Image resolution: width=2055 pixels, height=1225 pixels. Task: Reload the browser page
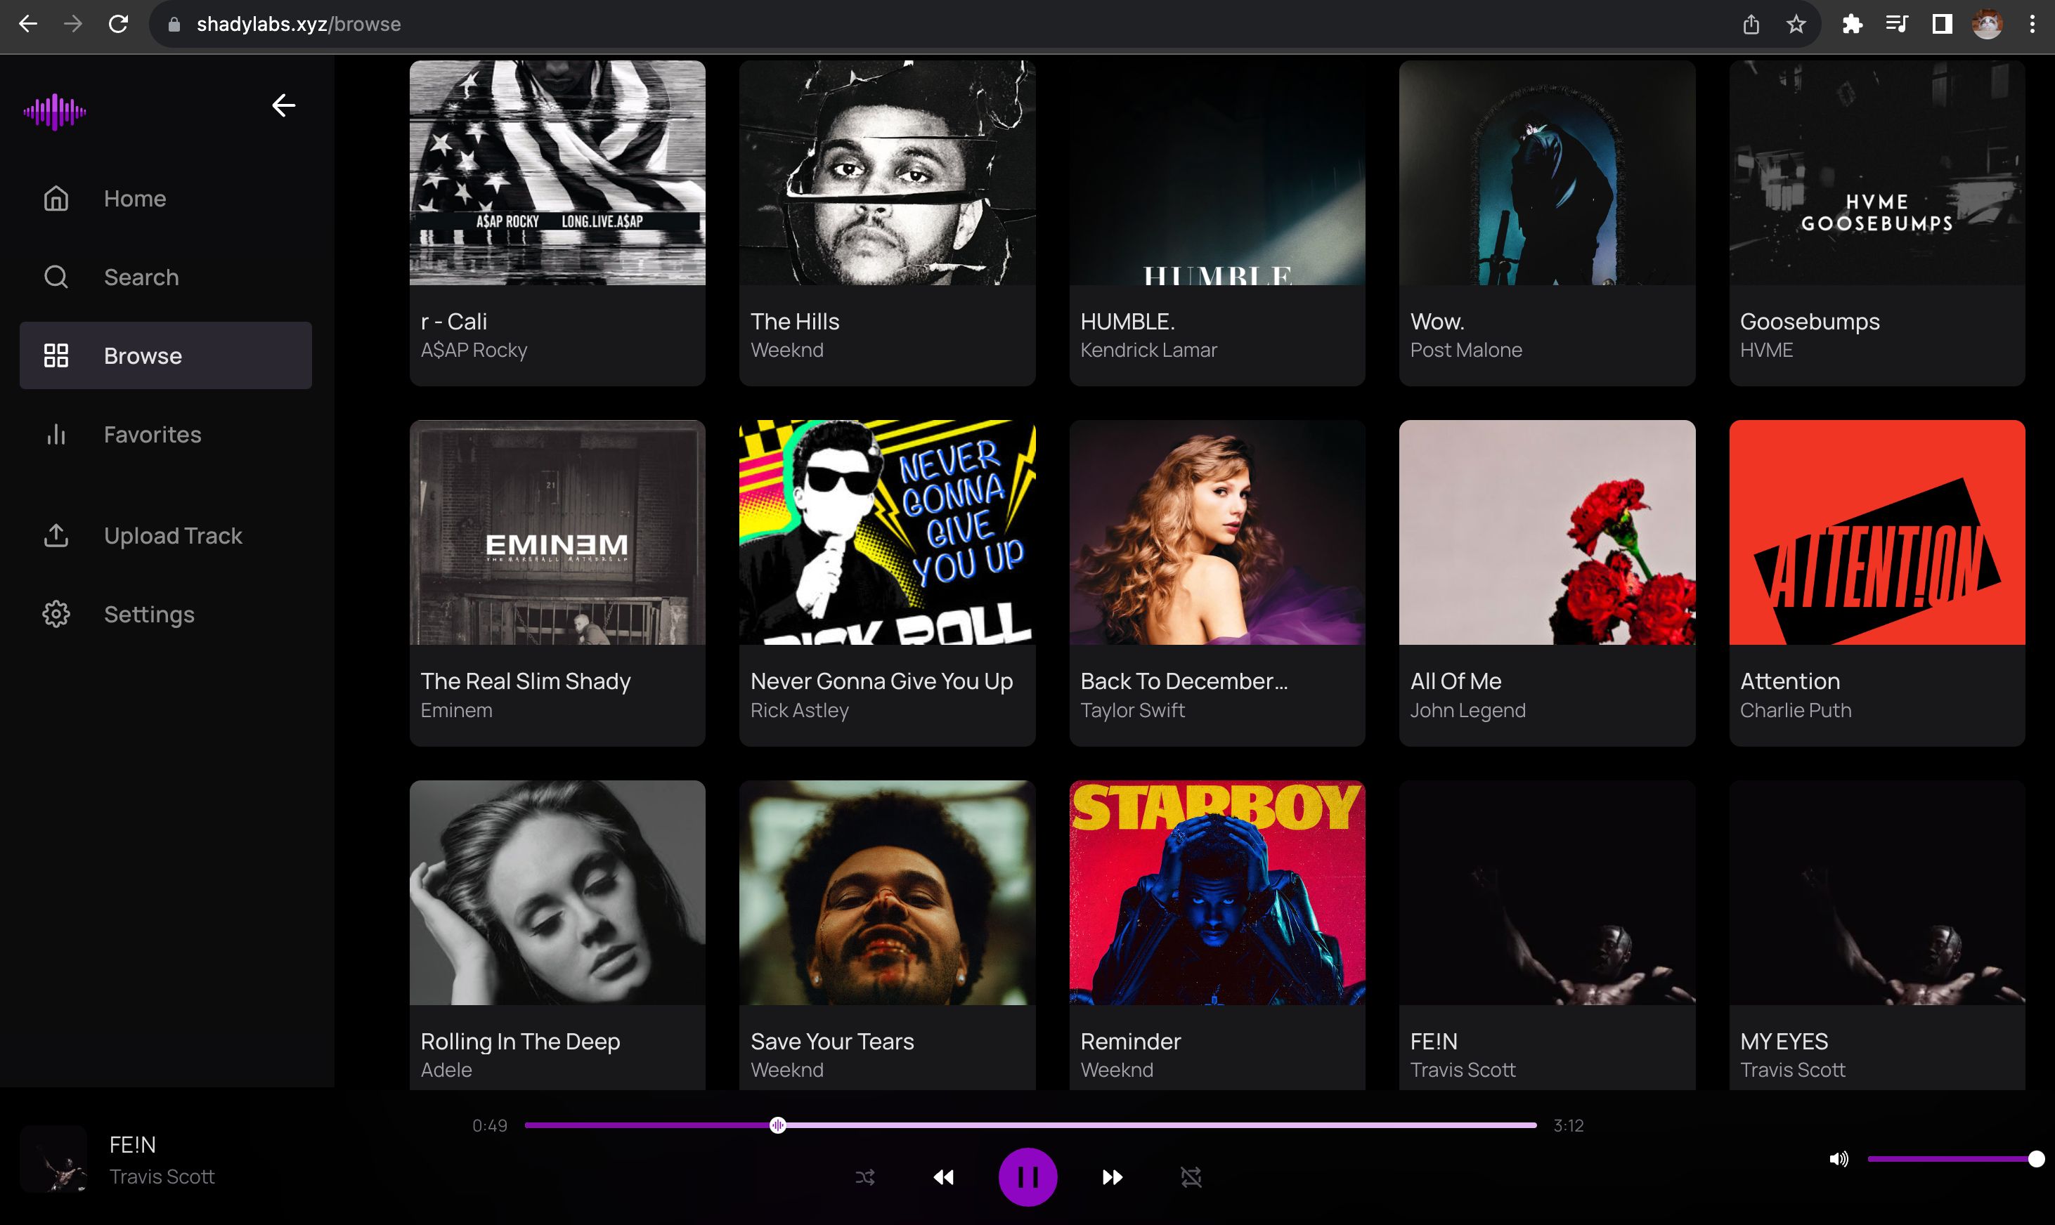coord(118,24)
